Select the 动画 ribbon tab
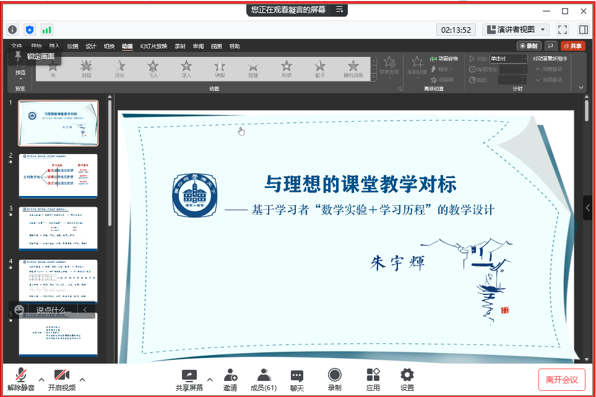The width and height of the screenshot is (596, 397). pos(127,46)
